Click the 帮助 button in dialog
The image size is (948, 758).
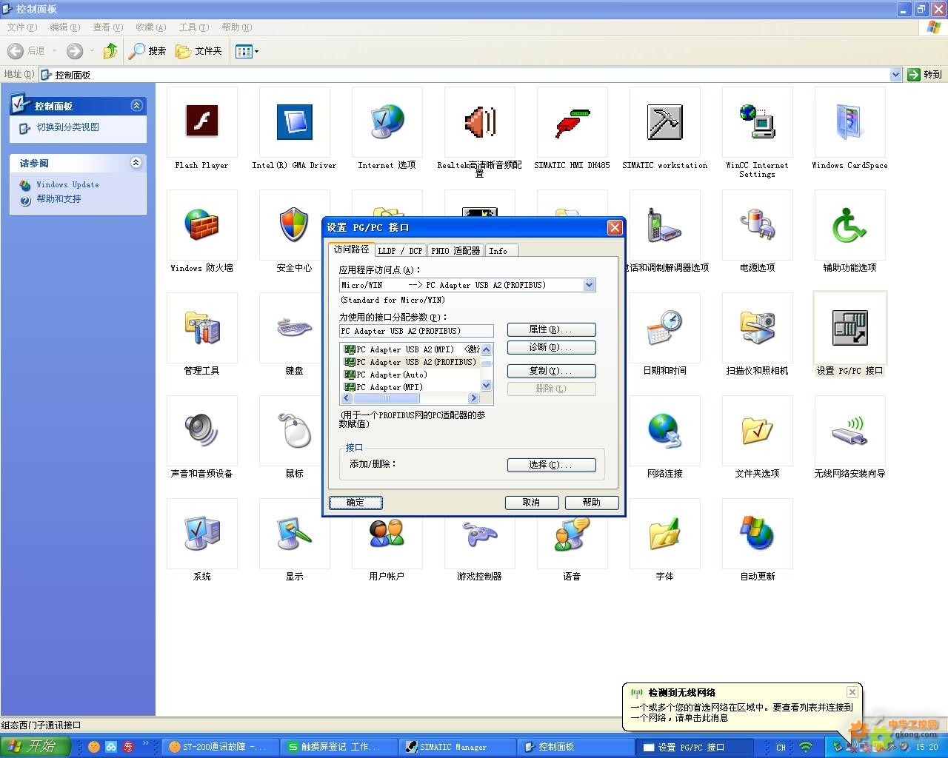point(592,503)
